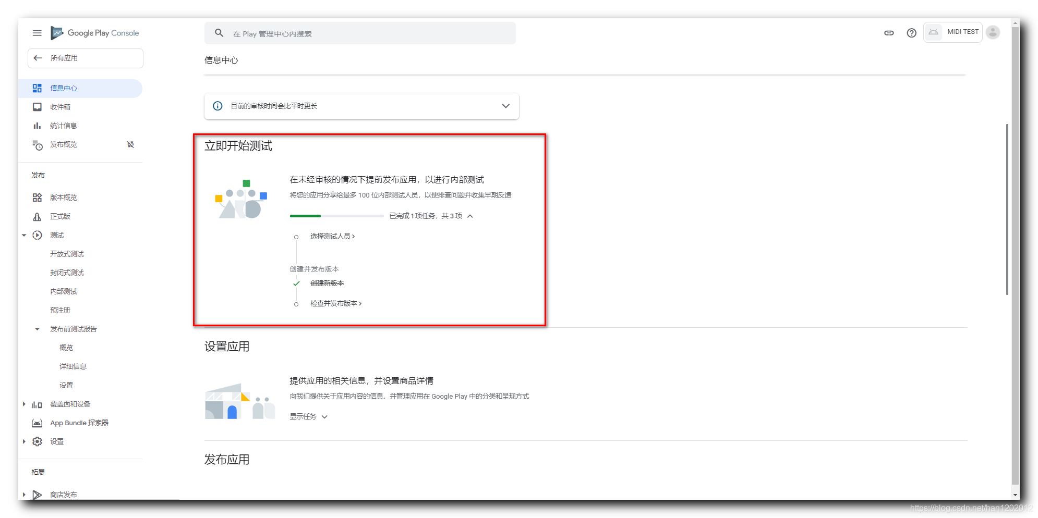Click the back arrow next to 所有应用

[x=37, y=58]
